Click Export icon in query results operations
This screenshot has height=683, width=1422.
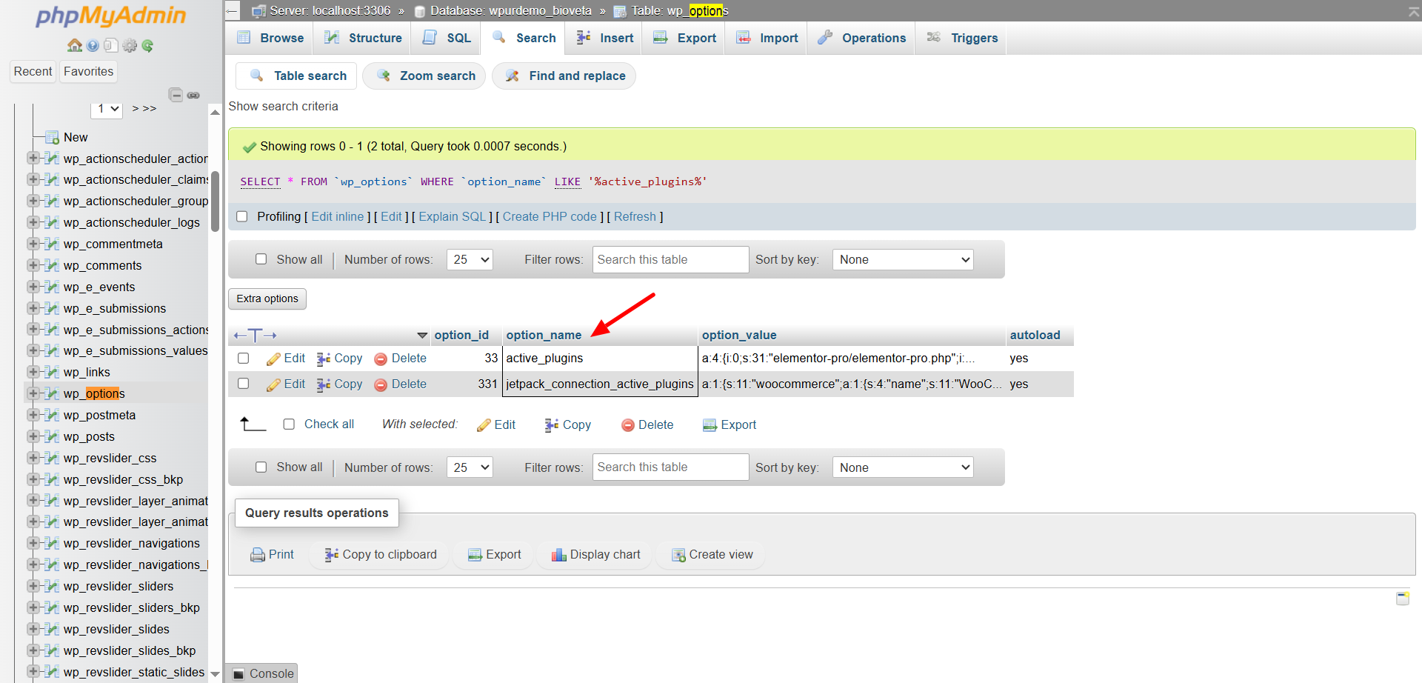[475, 555]
